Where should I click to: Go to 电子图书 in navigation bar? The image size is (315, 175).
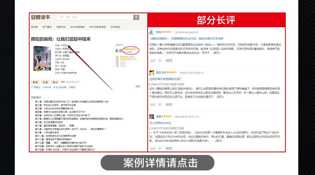[47, 27]
